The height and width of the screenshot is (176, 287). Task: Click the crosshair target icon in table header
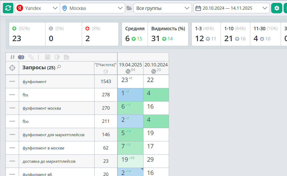[x=12, y=68]
